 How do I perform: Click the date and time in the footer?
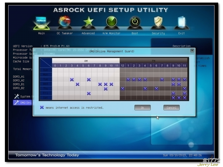[x=182, y=155]
